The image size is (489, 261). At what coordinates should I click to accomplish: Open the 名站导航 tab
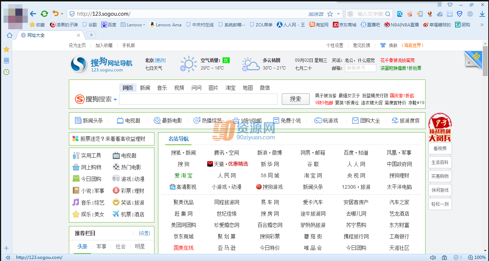coord(179,139)
